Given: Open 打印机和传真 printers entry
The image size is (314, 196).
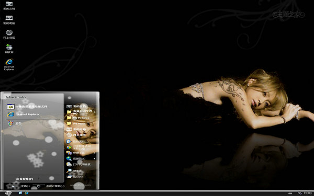Looking at the screenshot, I should (x=78, y=165).
